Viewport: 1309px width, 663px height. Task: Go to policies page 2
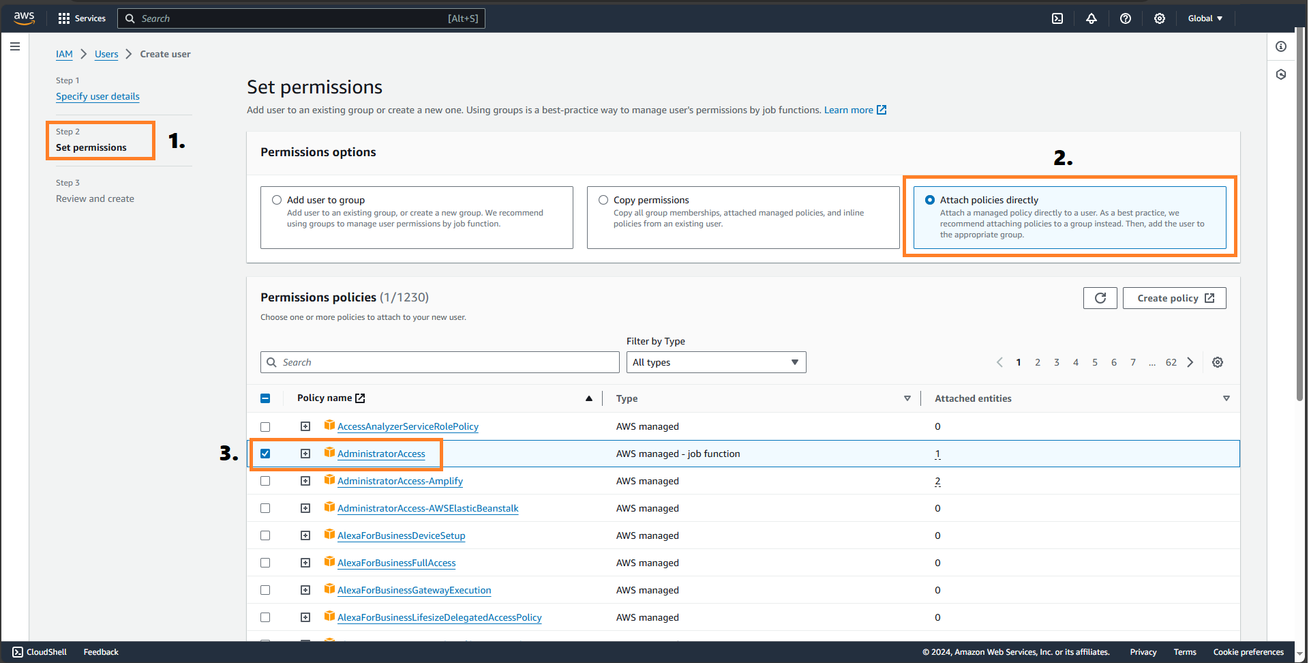coord(1038,362)
